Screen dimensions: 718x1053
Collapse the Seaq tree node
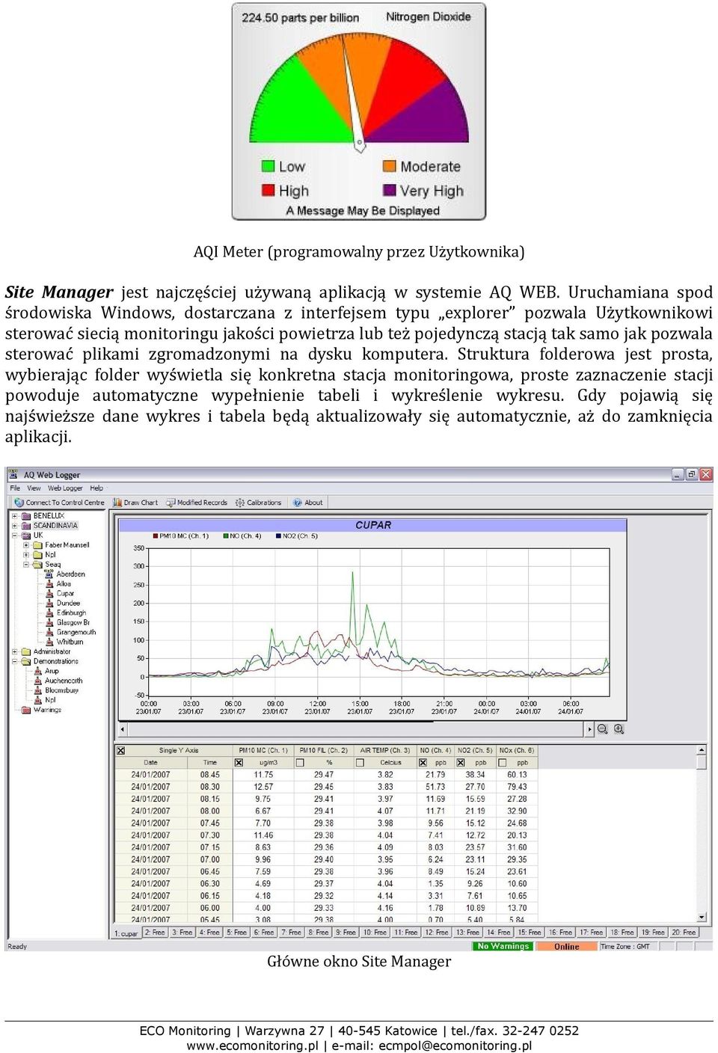point(26,565)
